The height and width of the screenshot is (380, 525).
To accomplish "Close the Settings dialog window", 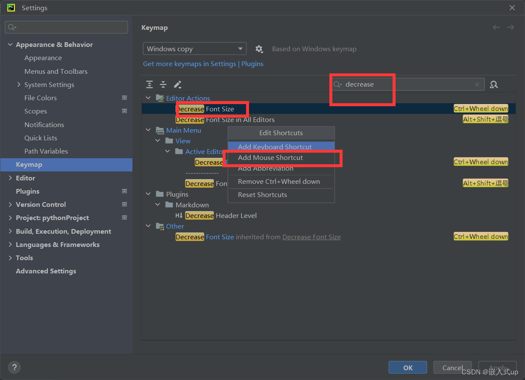I will (512, 8).
